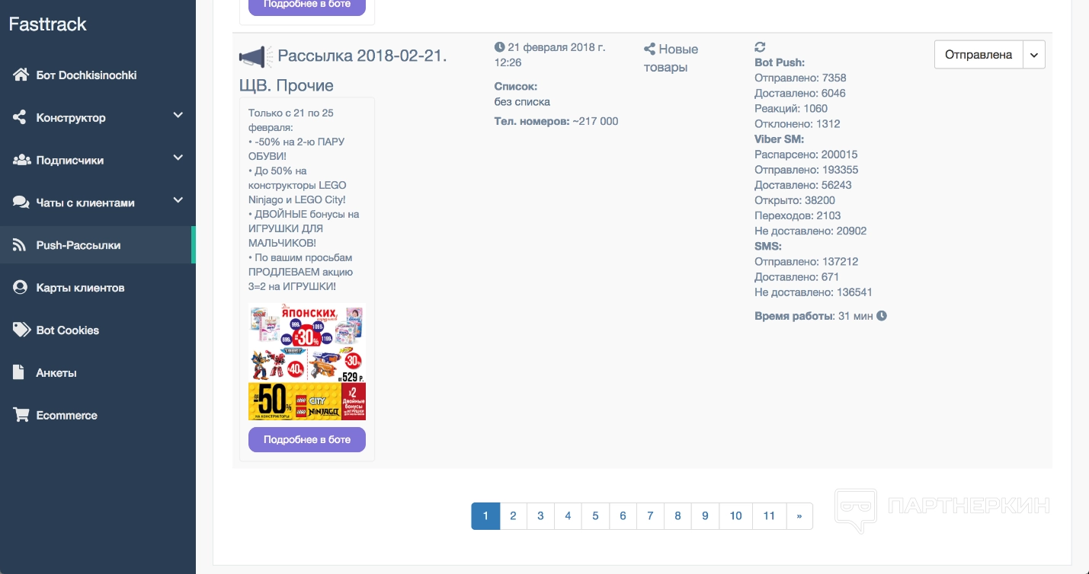The height and width of the screenshot is (574, 1089).
Task: Click the clock icon after Время работы 31 мин
Action: [882, 316]
